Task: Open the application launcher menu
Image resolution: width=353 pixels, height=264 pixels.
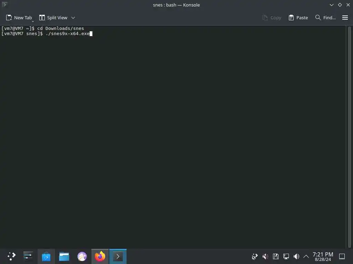Action: (11, 256)
